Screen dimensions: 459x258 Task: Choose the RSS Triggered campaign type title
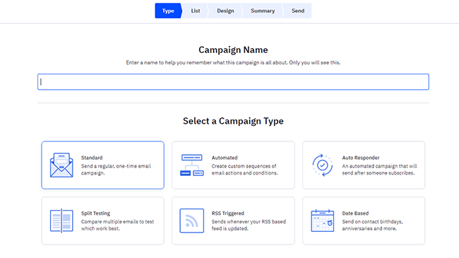click(x=228, y=213)
